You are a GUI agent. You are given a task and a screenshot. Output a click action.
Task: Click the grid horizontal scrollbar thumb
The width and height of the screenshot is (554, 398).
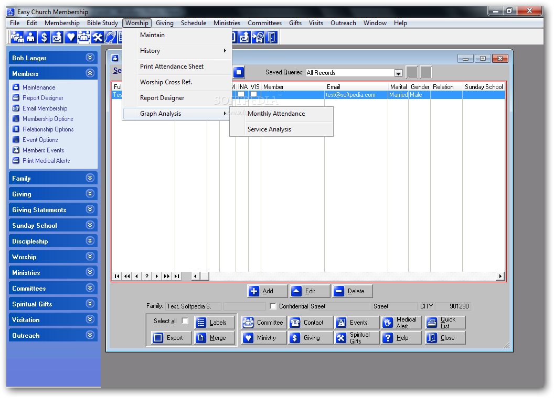pos(205,277)
